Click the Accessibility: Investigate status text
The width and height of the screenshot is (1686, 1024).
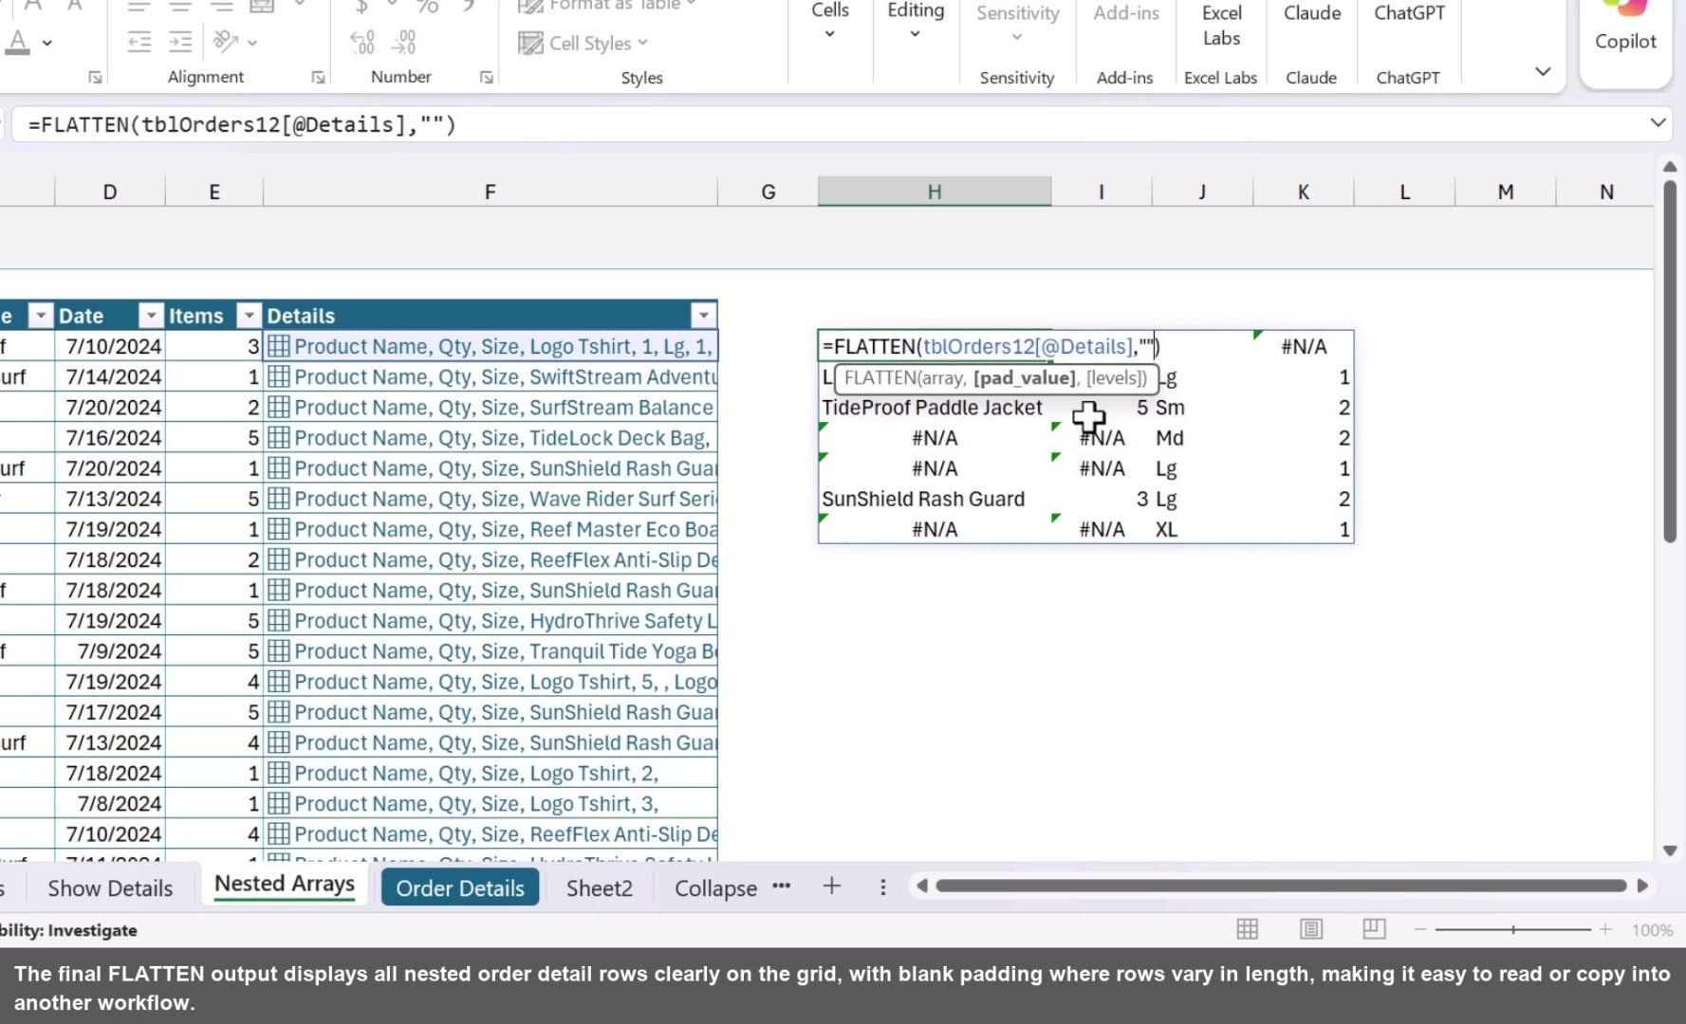tap(68, 930)
